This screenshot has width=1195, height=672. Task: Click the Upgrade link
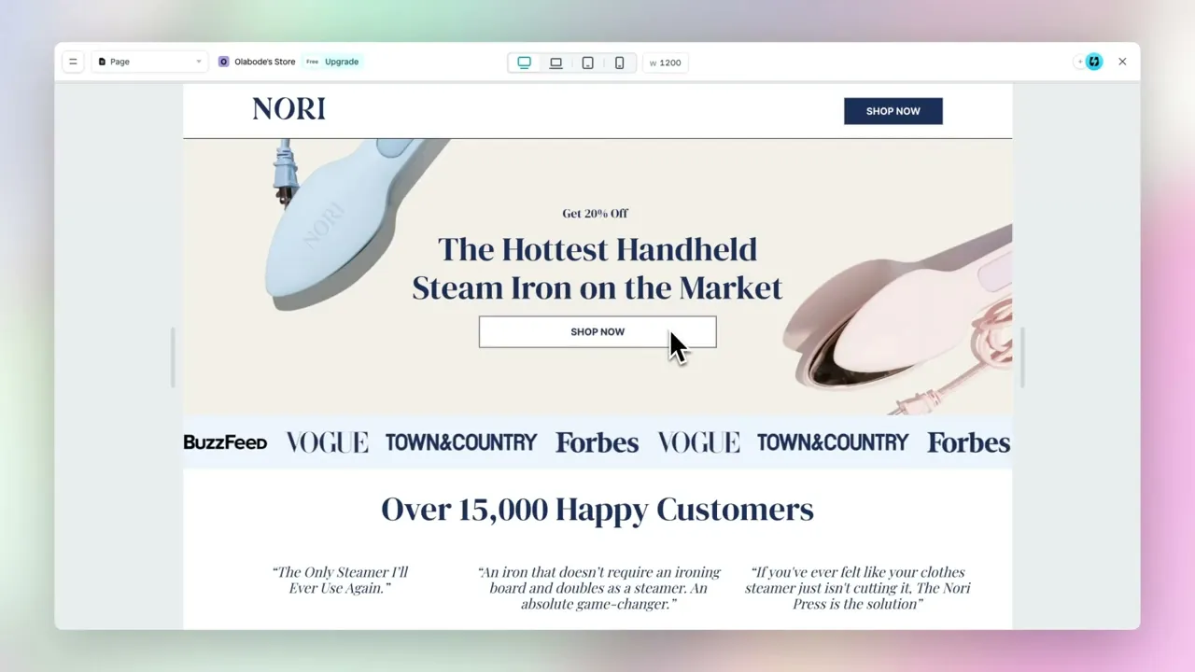tap(342, 62)
